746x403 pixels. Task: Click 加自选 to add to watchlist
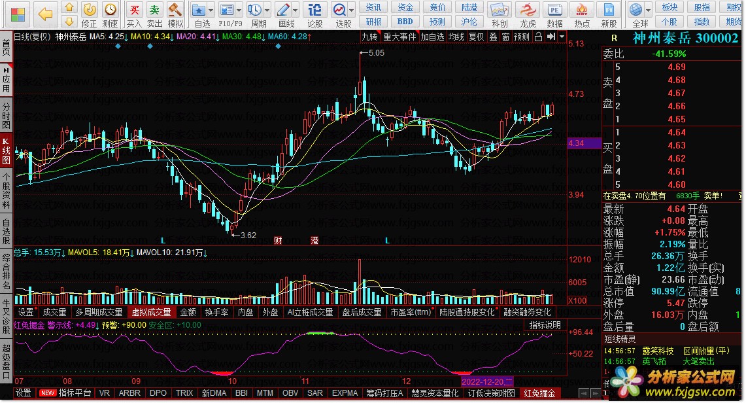coord(432,37)
